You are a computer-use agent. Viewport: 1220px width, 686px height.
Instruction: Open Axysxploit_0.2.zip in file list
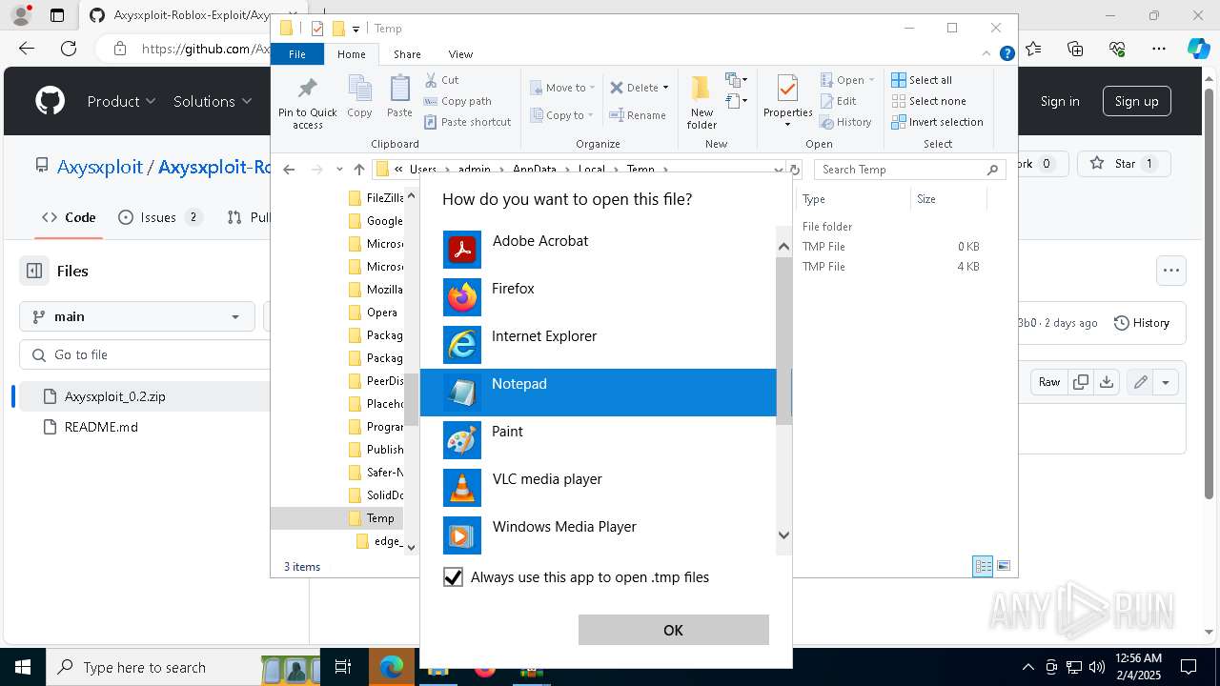[114, 396]
